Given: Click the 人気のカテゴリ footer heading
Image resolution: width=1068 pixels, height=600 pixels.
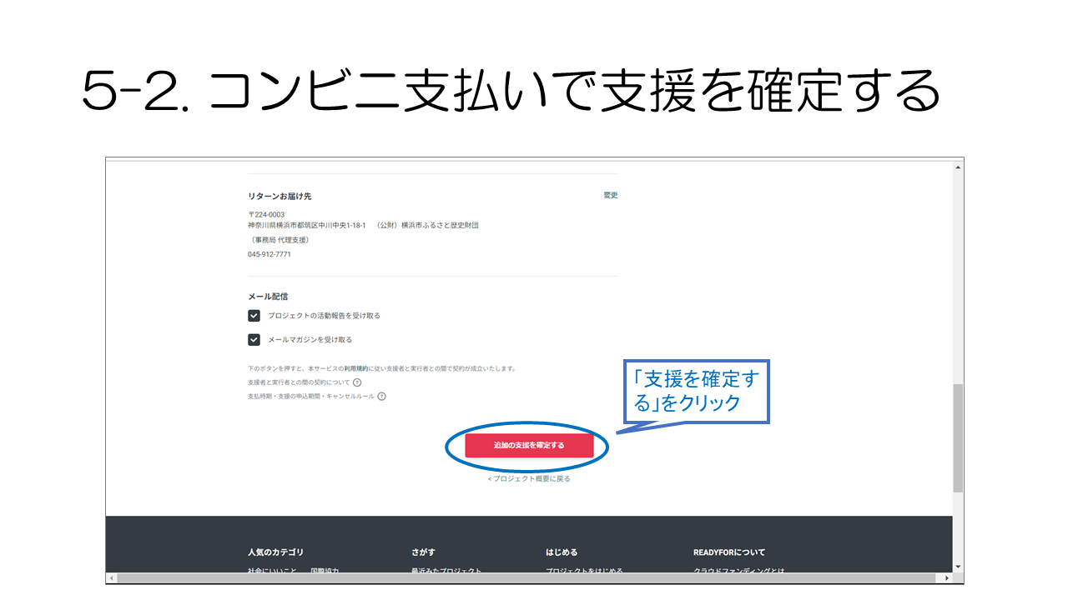Looking at the screenshot, I should pyautogui.click(x=275, y=552).
